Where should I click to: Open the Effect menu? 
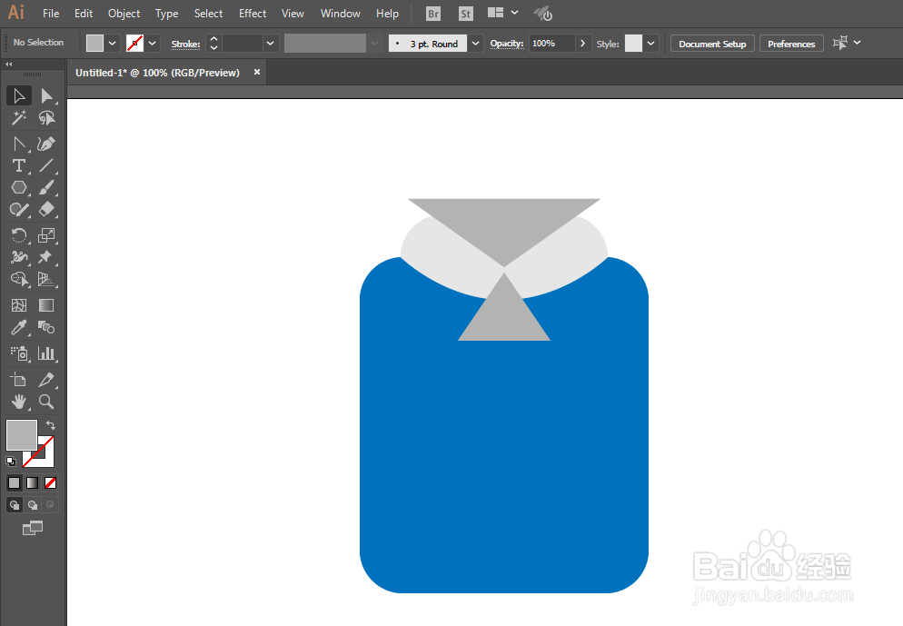pos(253,14)
